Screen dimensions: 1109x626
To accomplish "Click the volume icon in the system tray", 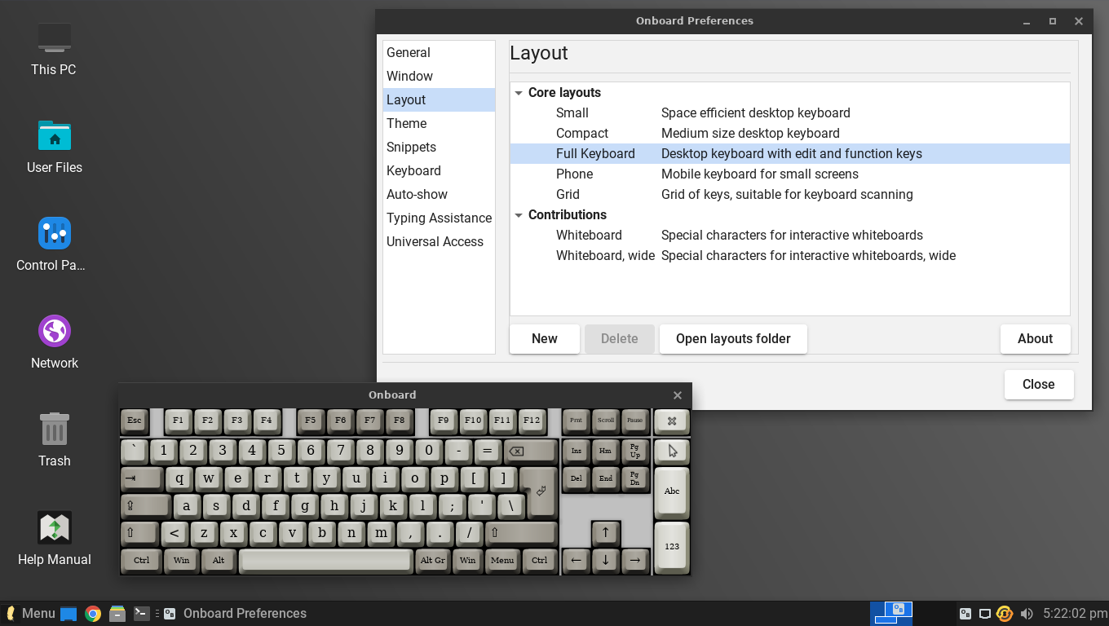I will [x=1025, y=613].
